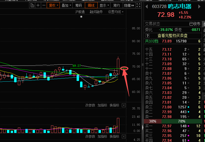
Task: Click the question mark help icon
Action: (147, 35)
